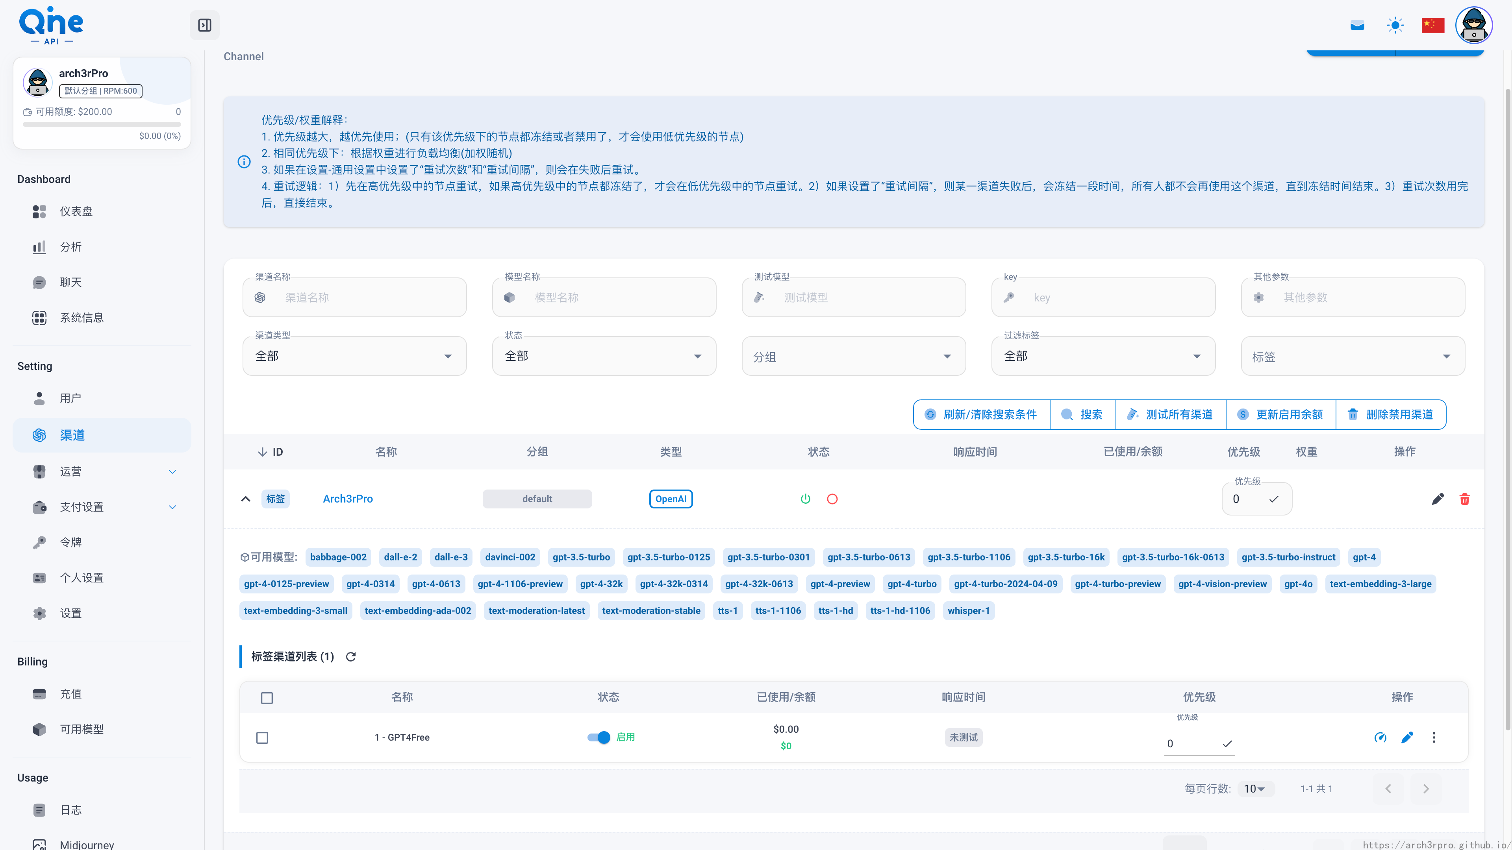The height and width of the screenshot is (850, 1512).
Task: Click 删除禁用渠道 button
Action: pos(1390,415)
